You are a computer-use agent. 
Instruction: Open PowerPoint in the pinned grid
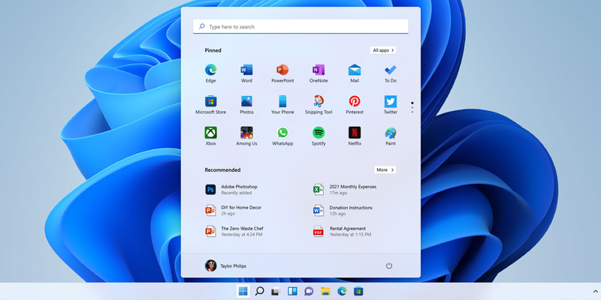click(282, 70)
